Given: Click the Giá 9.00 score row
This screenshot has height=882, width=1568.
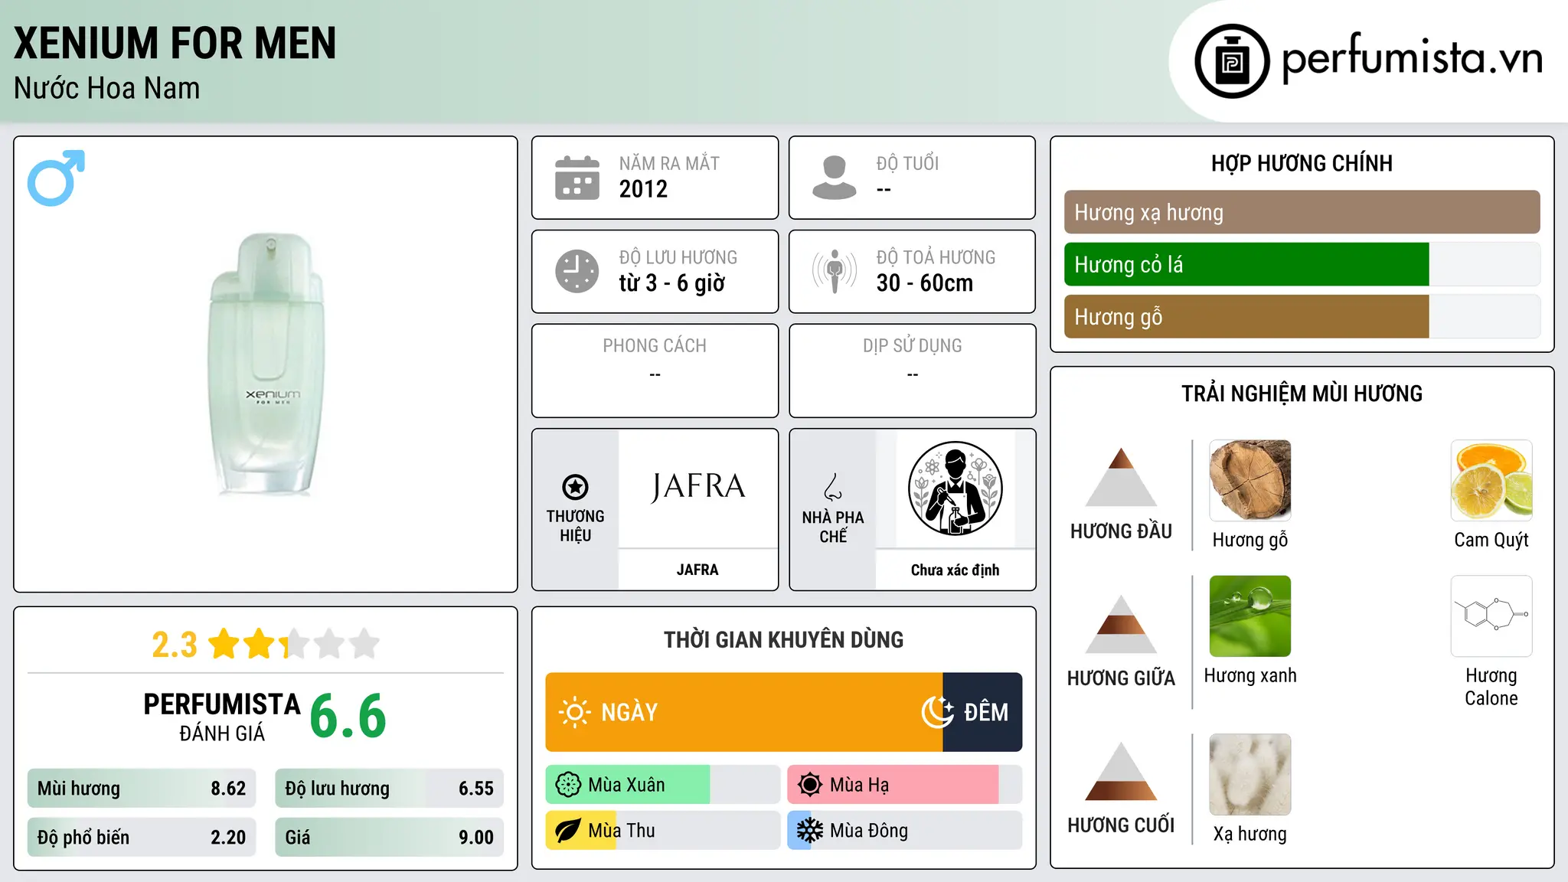Looking at the screenshot, I should (x=389, y=837).
